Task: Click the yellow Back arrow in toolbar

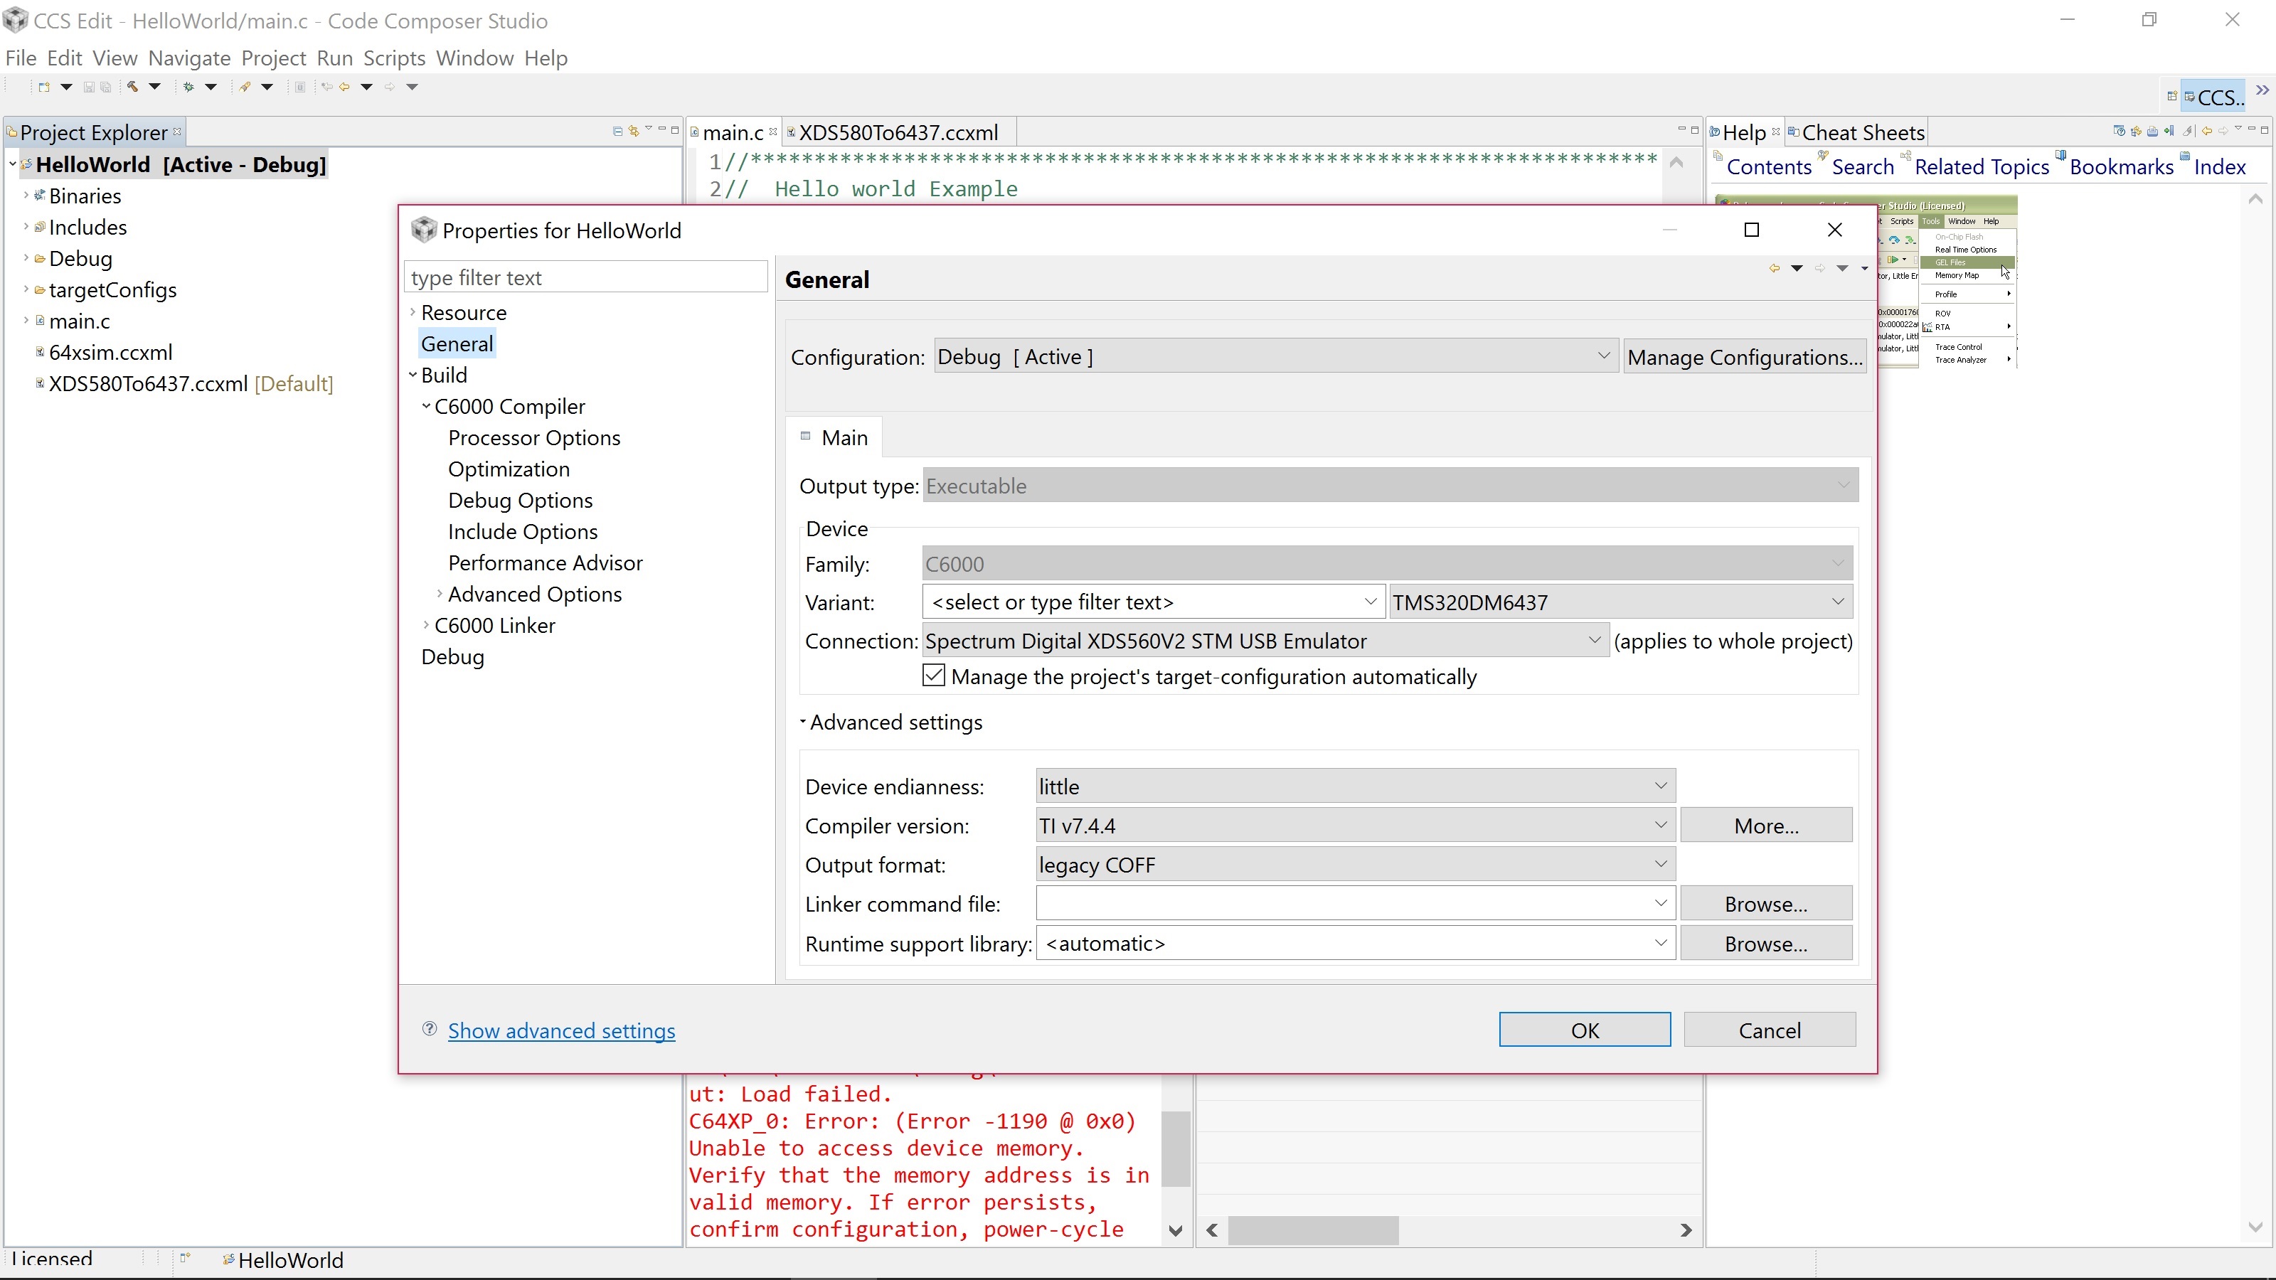Action: click(x=344, y=87)
